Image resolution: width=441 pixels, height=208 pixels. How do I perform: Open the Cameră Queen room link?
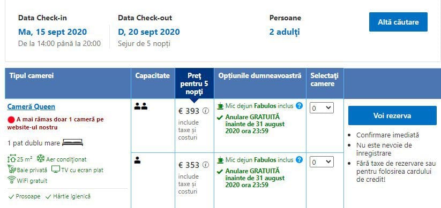pos(31,106)
